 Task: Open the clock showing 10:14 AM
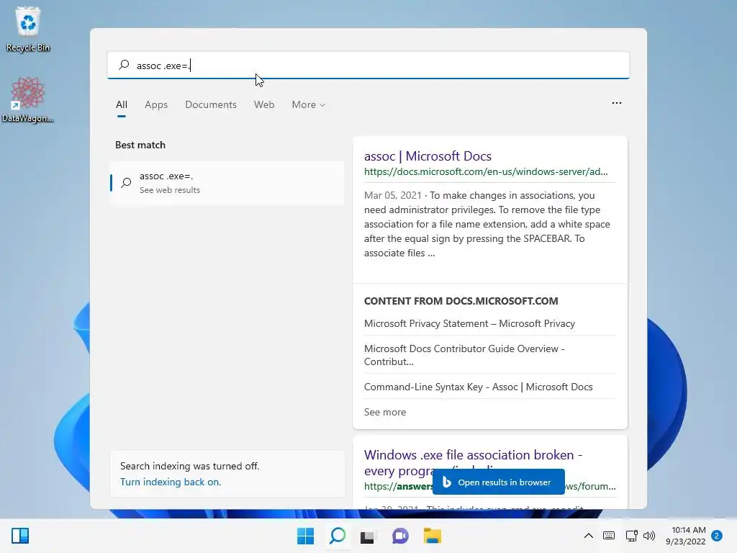click(x=686, y=536)
